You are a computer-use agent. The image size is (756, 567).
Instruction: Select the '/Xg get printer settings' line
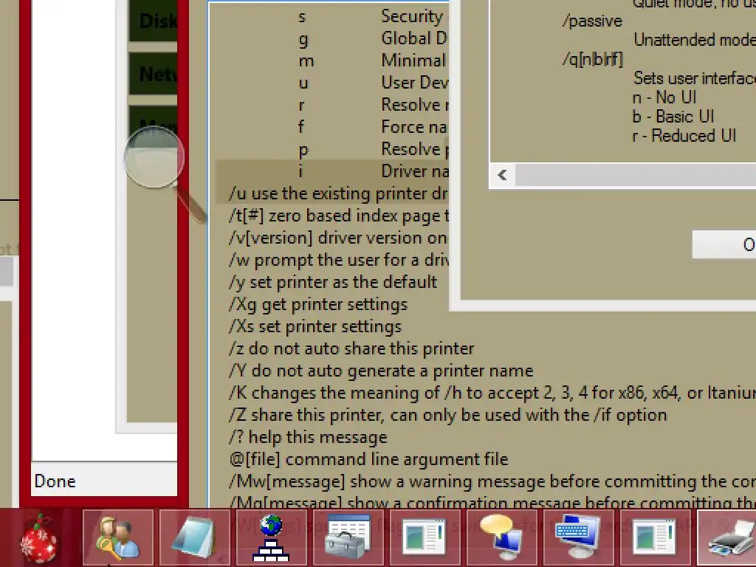click(318, 304)
